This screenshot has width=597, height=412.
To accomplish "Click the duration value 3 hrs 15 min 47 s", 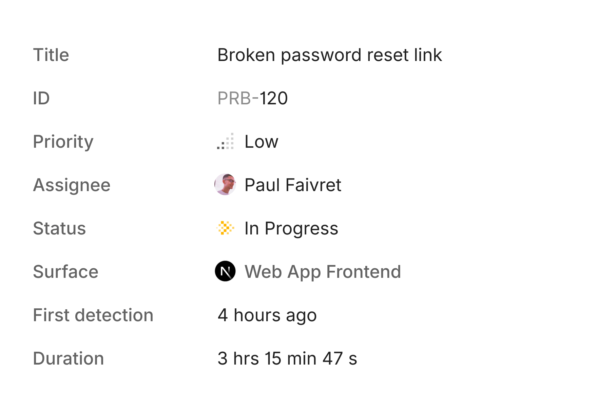I will tap(287, 358).
